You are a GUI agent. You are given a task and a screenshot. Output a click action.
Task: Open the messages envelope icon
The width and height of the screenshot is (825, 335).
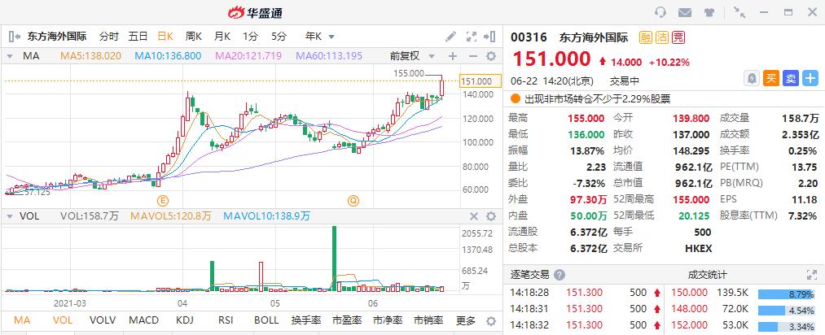pyautogui.click(x=685, y=12)
